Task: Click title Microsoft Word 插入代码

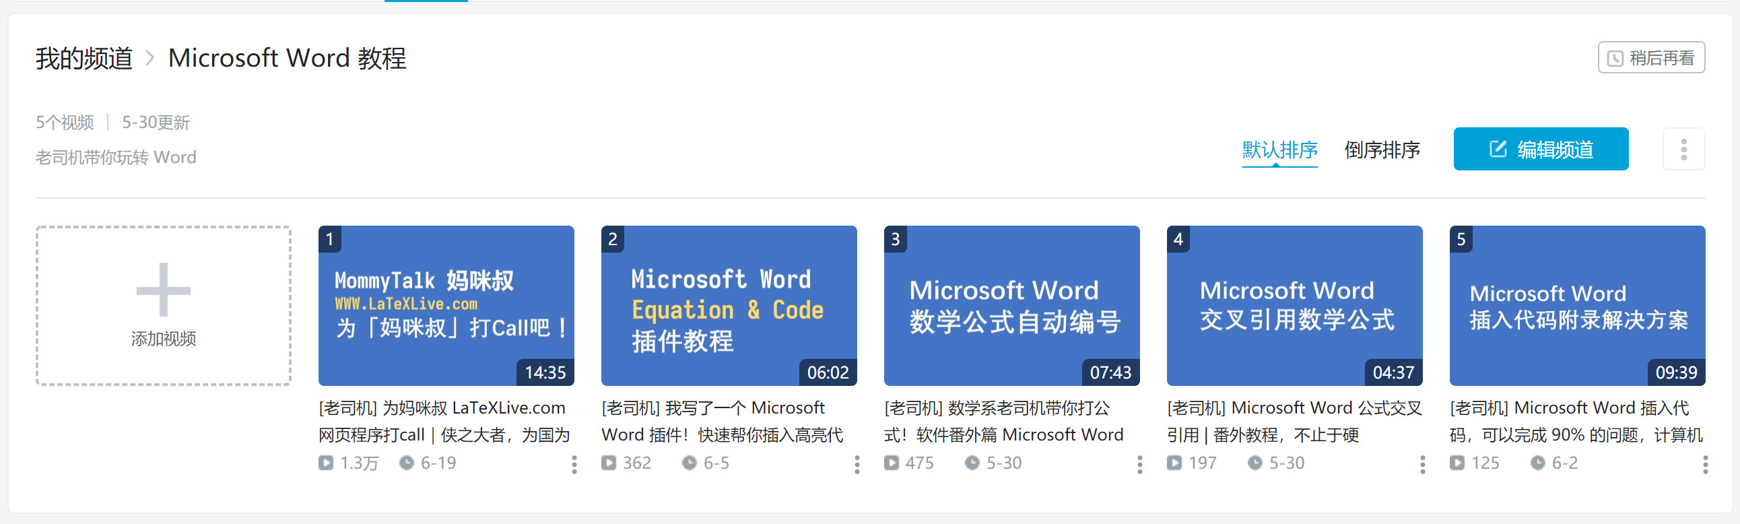Action: (1576, 422)
